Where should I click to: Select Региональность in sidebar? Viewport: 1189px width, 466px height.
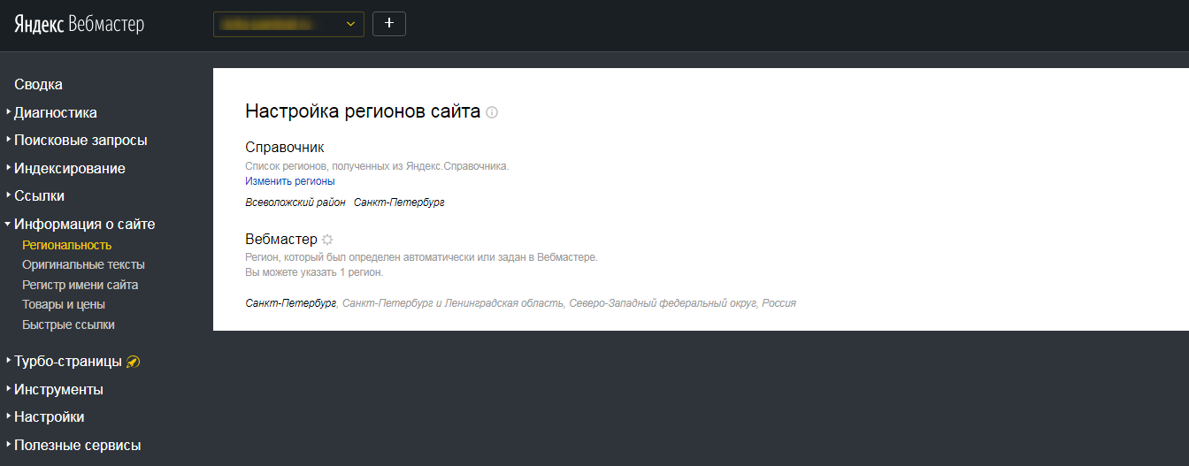66,245
